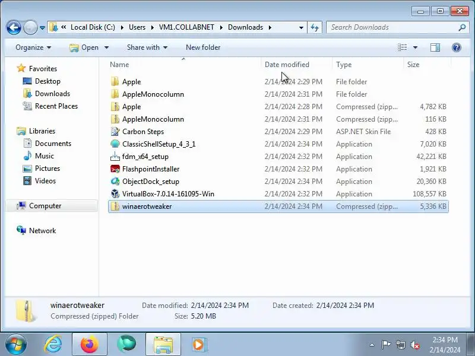Click the ASP.NET Skin File type cell
Viewport: 475px width, 356px height.
pos(363,132)
